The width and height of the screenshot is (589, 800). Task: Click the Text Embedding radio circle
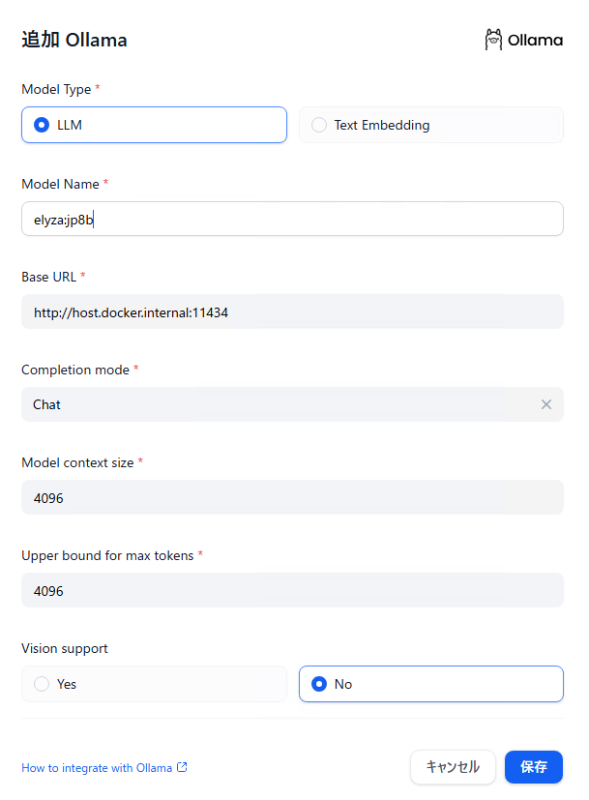(319, 125)
